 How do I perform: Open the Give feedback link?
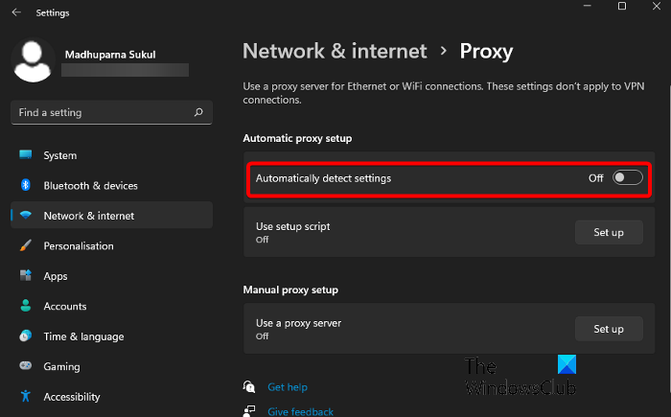300,411
